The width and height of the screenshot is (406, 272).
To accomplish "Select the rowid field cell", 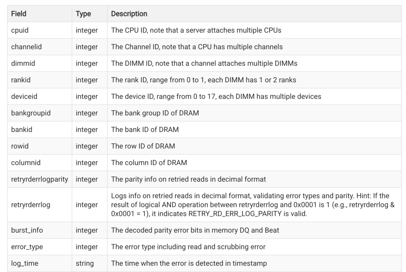I will tap(39, 146).
